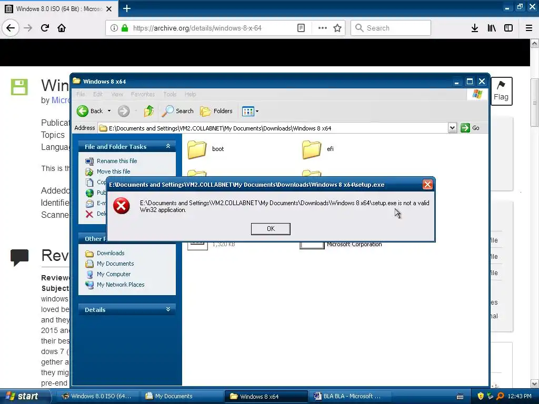The height and width of the screenshot is (404, 539).
Task: Open My Documents under Other Places
Action: click(x=115, y=264)
